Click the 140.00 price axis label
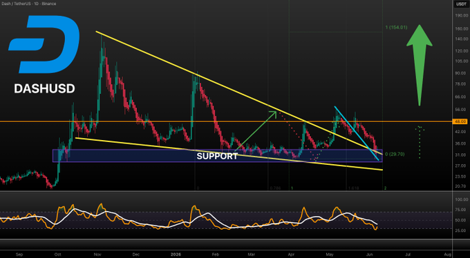The image size is (470, 258). (x=462, y=39)
